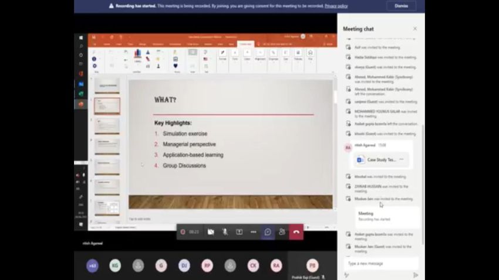
Task: Open the message format options icon
Action: coord(347,275)
